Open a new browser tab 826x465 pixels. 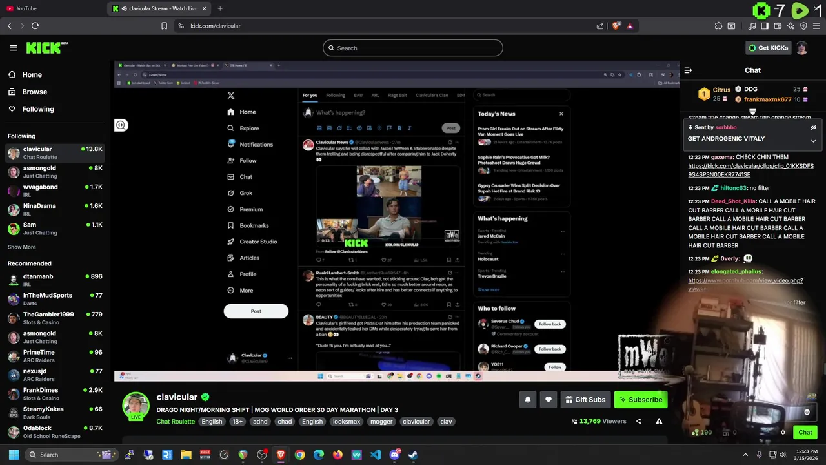[220, 8]
